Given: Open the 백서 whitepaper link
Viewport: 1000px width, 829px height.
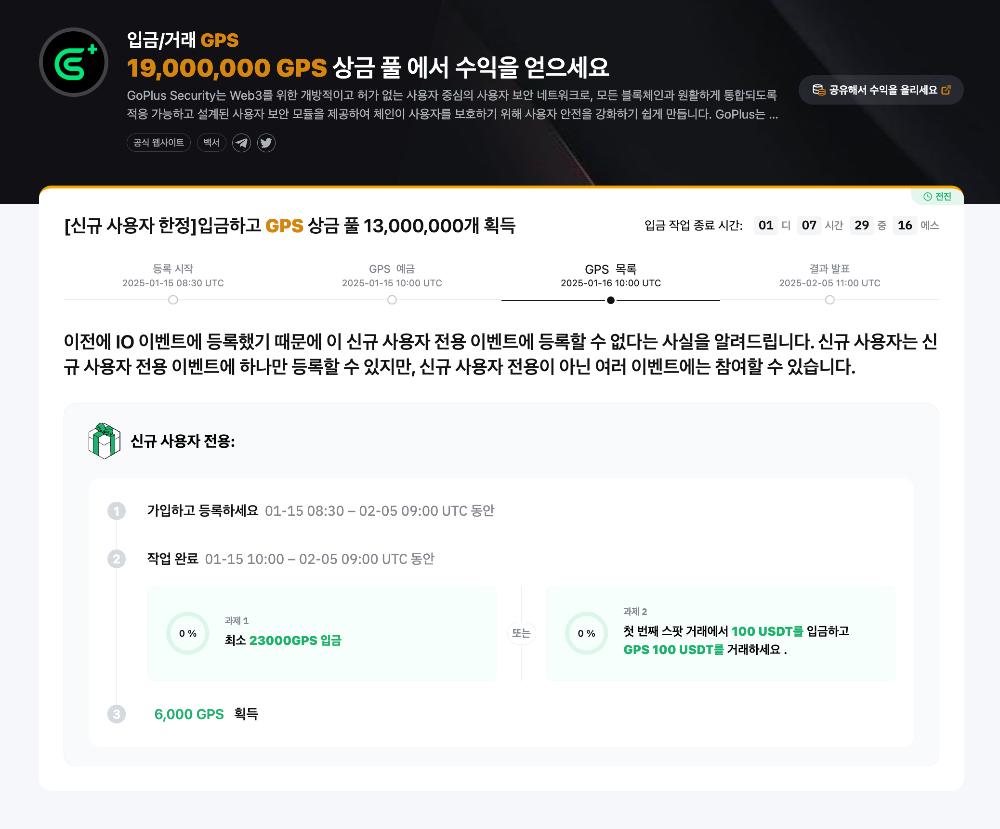Looking at the screenshot, I should point(211,143).
